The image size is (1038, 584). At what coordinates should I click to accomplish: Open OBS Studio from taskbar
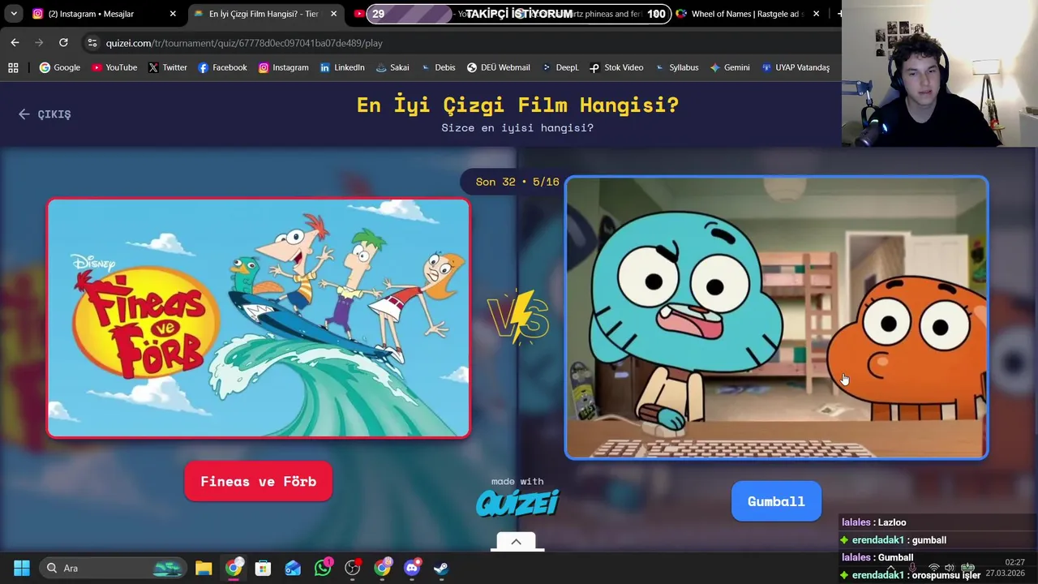(352, 568)
